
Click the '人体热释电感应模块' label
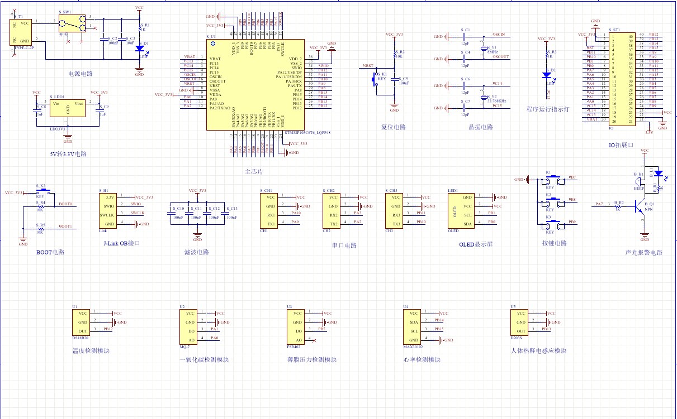point(538,350)
